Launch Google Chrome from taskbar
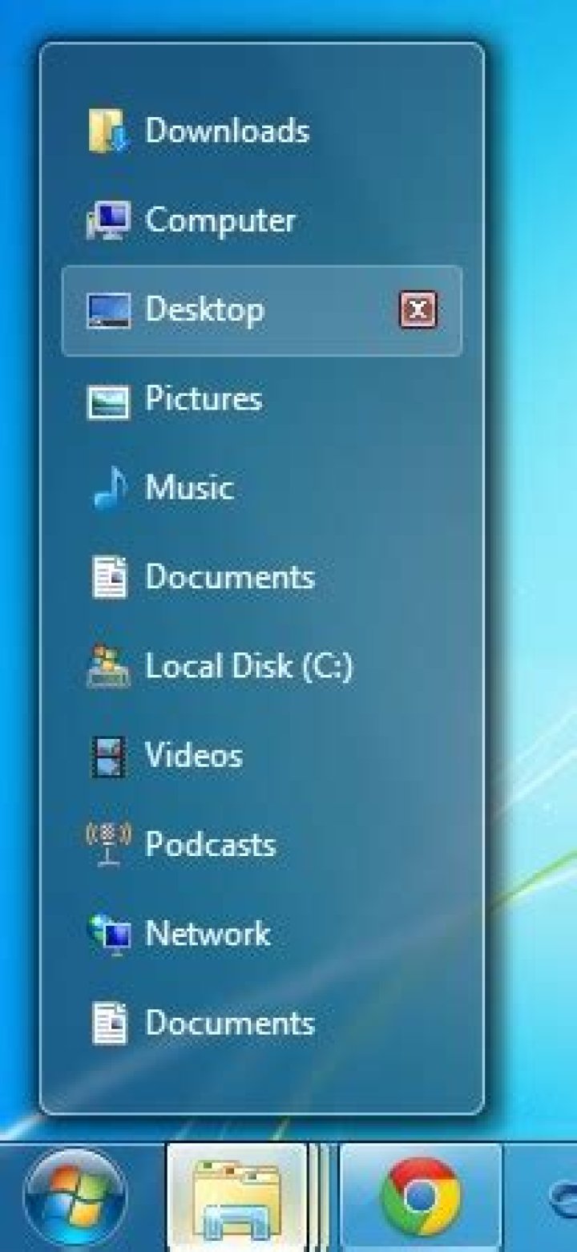Viewport: 577px width, 1252px height. point(421,1197)
